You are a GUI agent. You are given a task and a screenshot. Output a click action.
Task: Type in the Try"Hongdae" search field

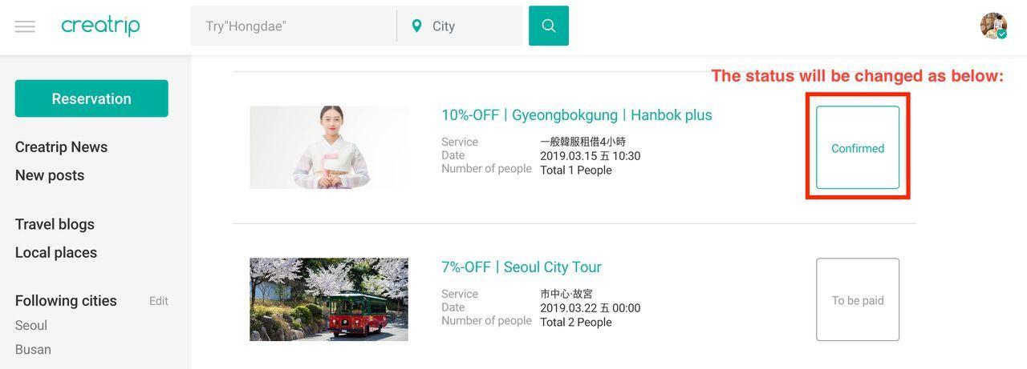click(x=293, y=26)
